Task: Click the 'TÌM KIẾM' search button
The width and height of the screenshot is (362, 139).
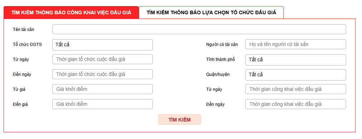Action: pyautogui.click(x=180, y=119)
